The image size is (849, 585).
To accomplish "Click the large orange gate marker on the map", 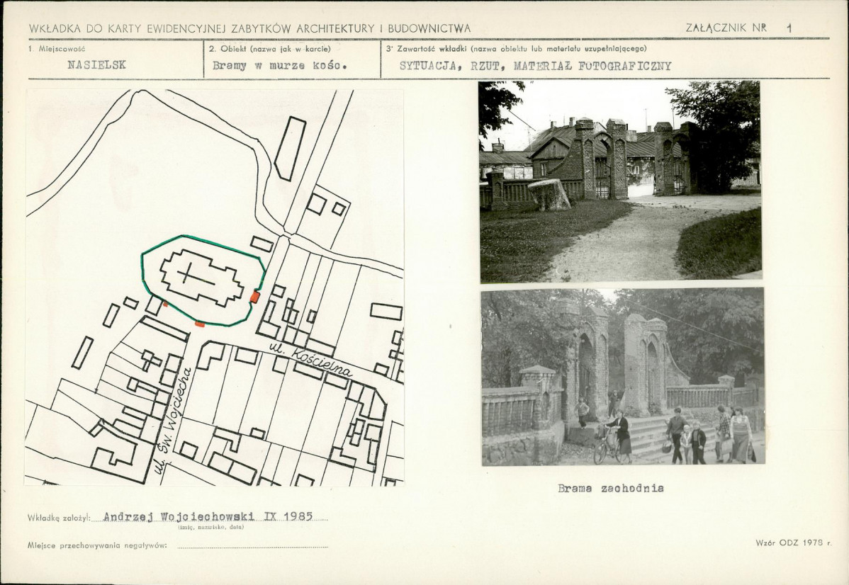I will 254,297.
